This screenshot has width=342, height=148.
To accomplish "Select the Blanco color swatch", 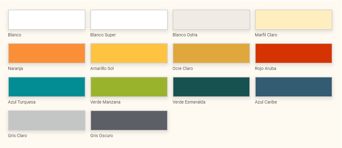I will tap(47, 20).
